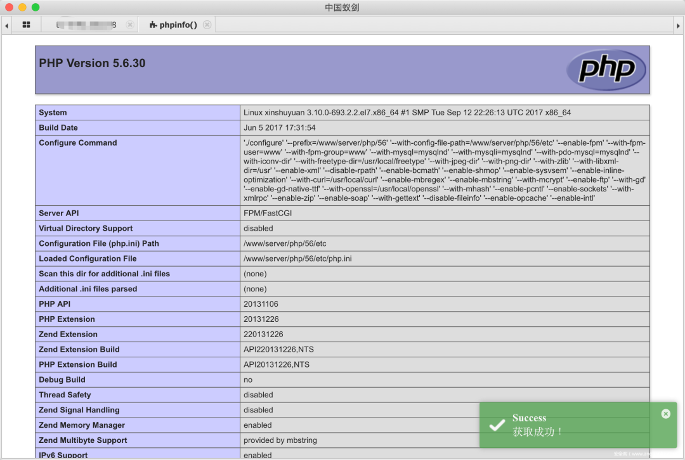Select the Zend Multibyte Support label
The height and width of the screenshot is (460, 685).
tap(83, 440)
